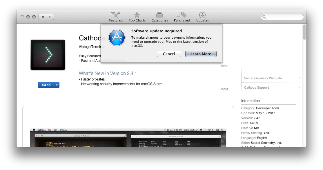
Task: Open the Cathode screenshot thumbnail
Action: pos(128,137)
